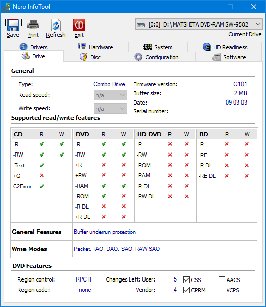Click the HD DVD column header
The image size is (266, 307).
(150, 134)
